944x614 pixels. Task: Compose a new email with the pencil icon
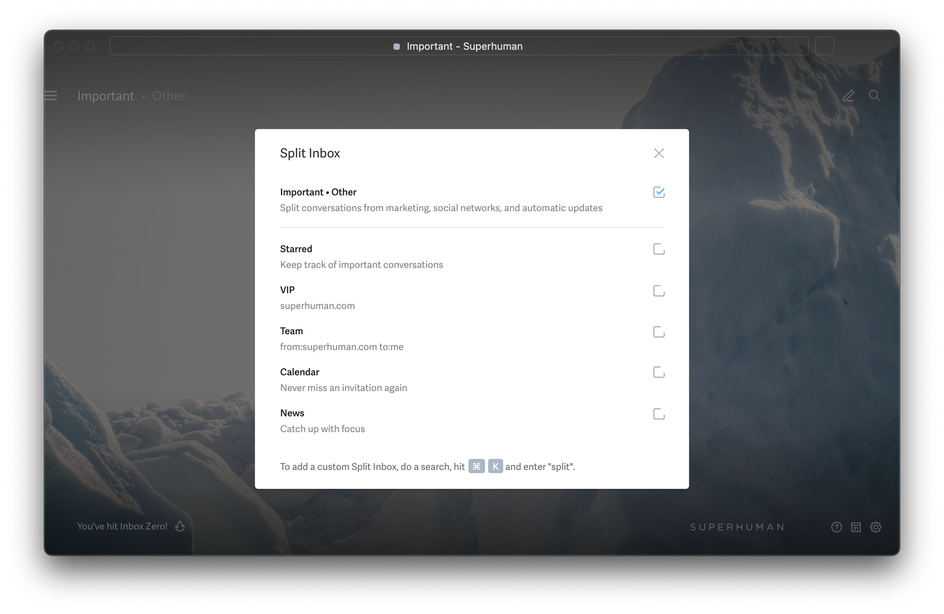click(848, 96)
